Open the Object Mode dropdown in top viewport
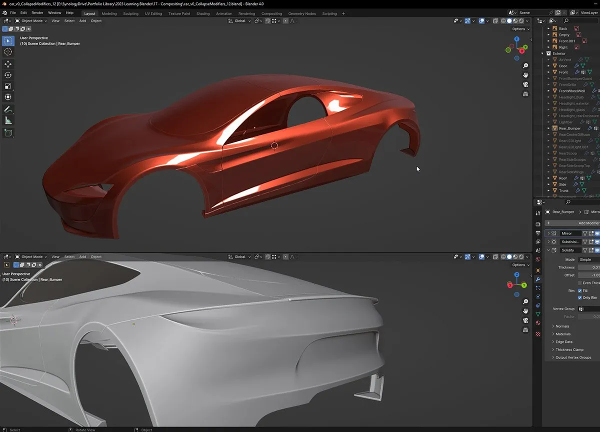 click(x=31, y=21)
